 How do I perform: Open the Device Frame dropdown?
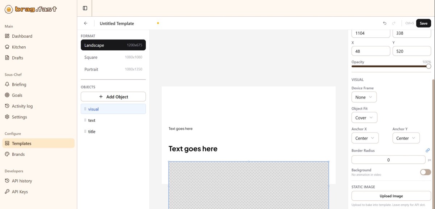pyautogui.click(x=364, y=97)
